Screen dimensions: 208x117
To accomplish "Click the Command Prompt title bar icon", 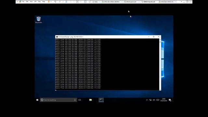I will [x=57, y=37].
